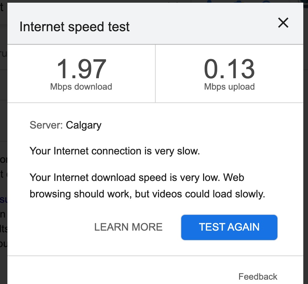Click the 1.97 download speed value
The image size is (308, 284).
[81, 69]
